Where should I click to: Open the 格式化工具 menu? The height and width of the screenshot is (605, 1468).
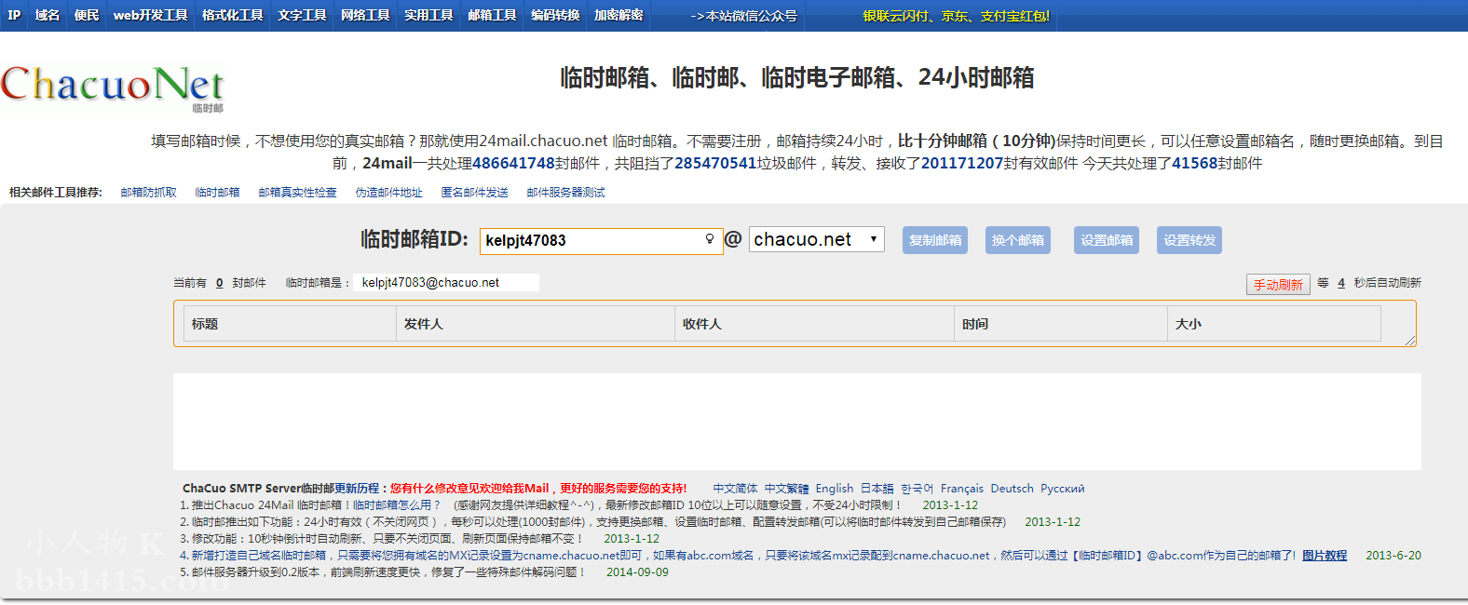click(233, 15)
